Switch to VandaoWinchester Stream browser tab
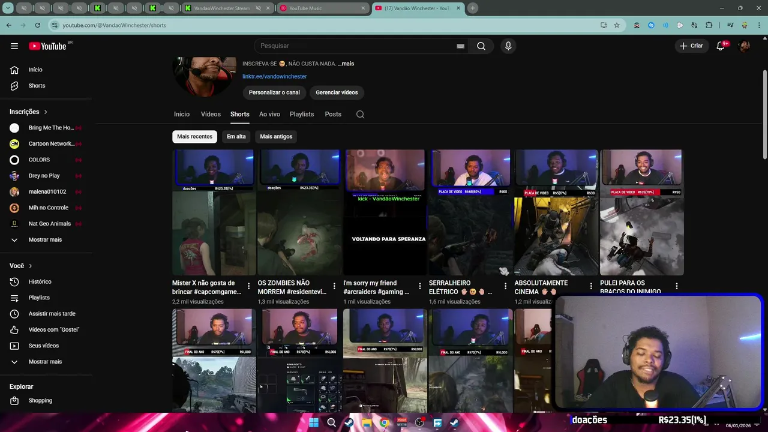The height and width of the screenshot is (432, 768). [228, 8]
